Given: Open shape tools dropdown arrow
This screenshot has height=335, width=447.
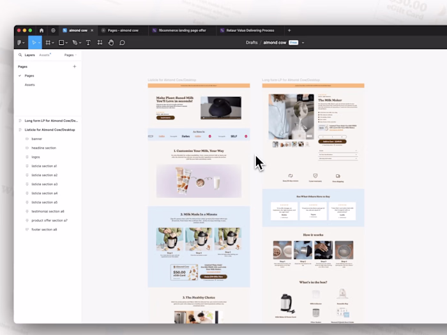Looking at the screenshot, I should coord(66,43).
